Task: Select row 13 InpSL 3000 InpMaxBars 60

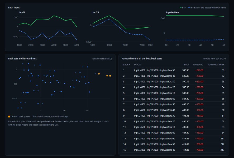Action: 174,139
